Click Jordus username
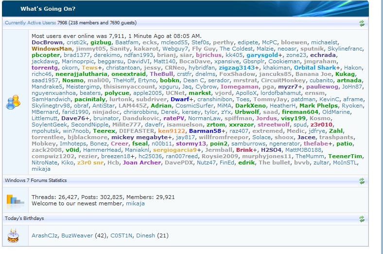The image size is (383, 254). point(266,118)
